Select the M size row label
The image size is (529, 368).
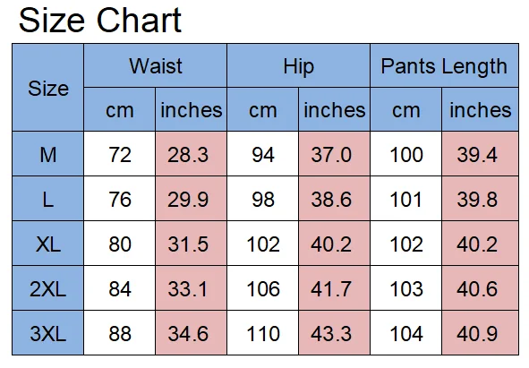[x=48, y=154]
